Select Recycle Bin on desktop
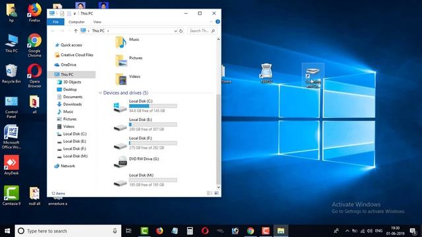Screen dimensions: 422x237 click(x=11, y=74)
